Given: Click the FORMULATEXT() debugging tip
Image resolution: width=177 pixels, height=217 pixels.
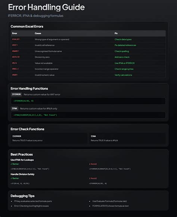Looking at the screenshot, I should pos(111,206).
